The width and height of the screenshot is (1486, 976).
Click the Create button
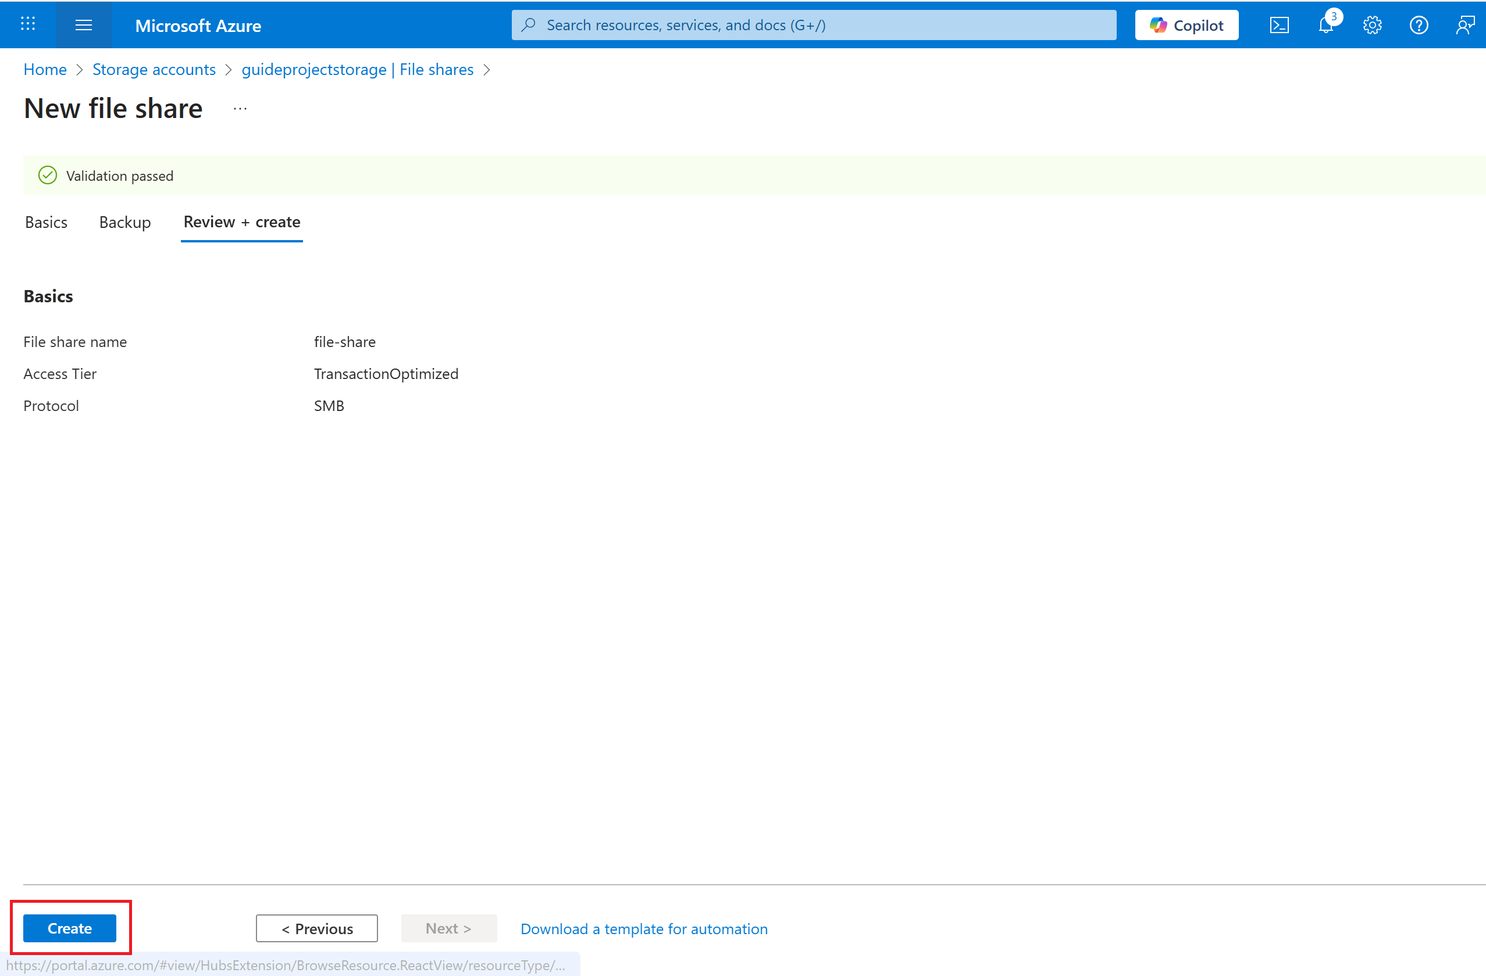(69, 928)
